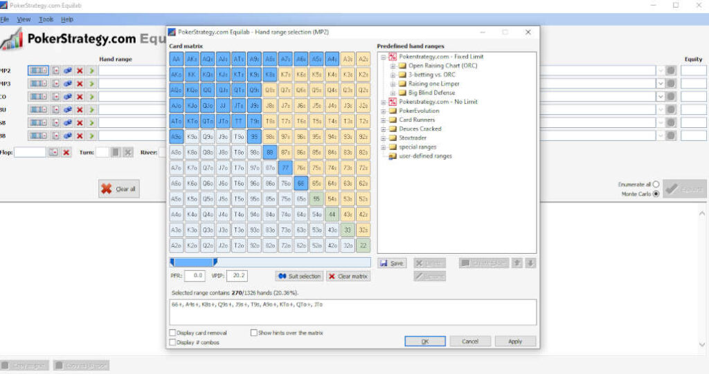Click the Clear matrix button
709x374 pixels.
point(348,276)
